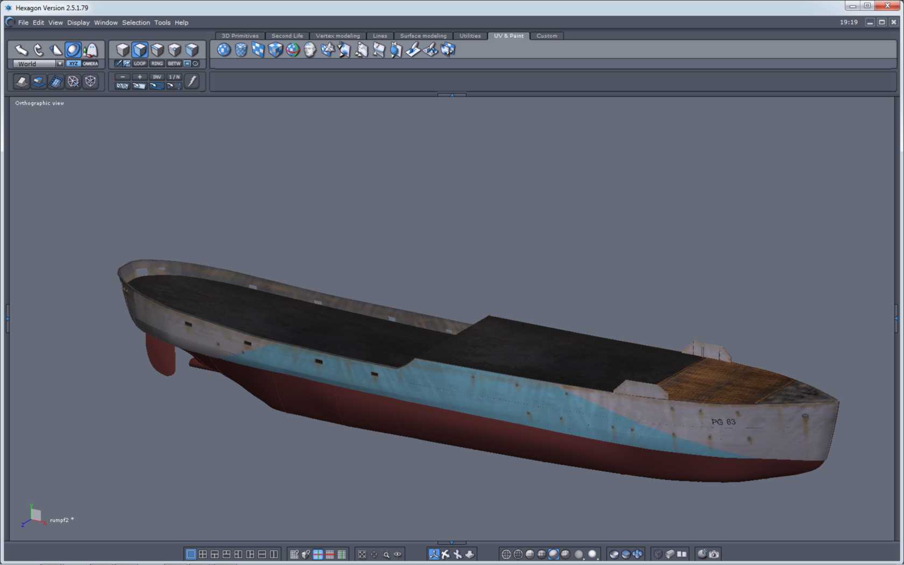904x565 pixels.
Task: Toggle the eye visibility icon in bottom bar
Action: pos(398,554)
